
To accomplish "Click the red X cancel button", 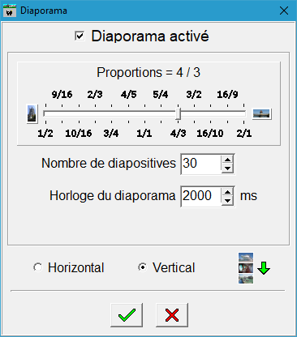I will [x=172, y=315].
